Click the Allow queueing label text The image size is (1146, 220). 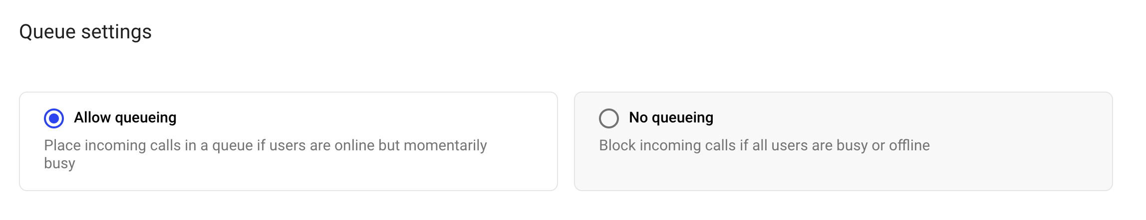125,117
